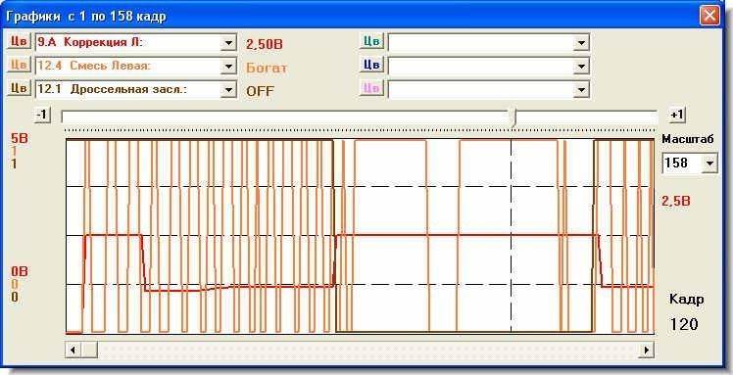Expand second empty channel dropdown on right

pyautogui.click(x=580, y=67)
